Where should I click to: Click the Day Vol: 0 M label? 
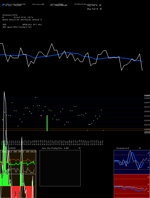click(94, 9)
